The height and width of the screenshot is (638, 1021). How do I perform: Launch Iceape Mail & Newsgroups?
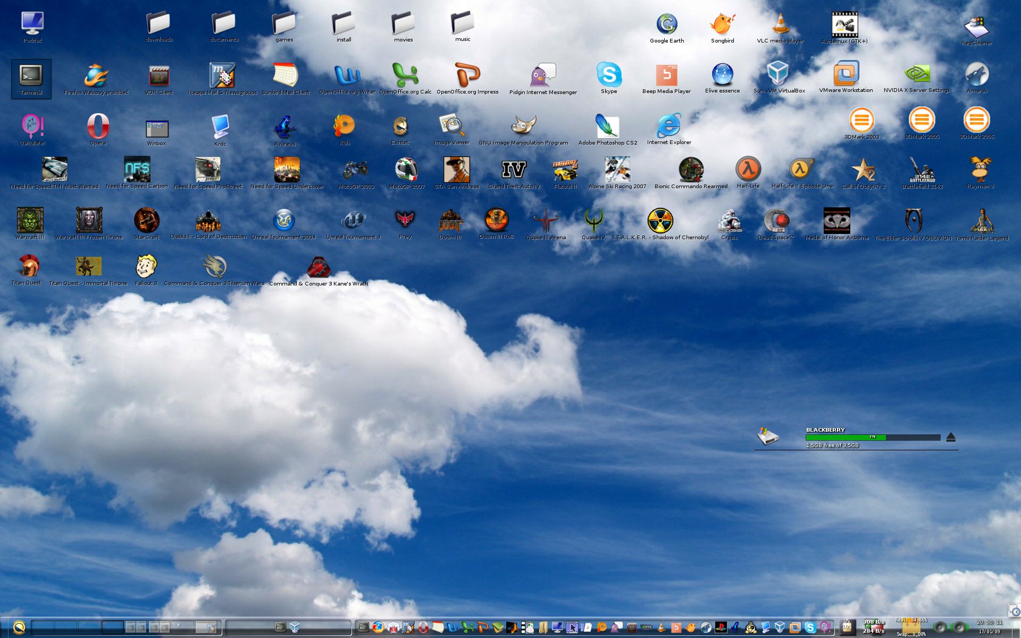tap(222, 79)
